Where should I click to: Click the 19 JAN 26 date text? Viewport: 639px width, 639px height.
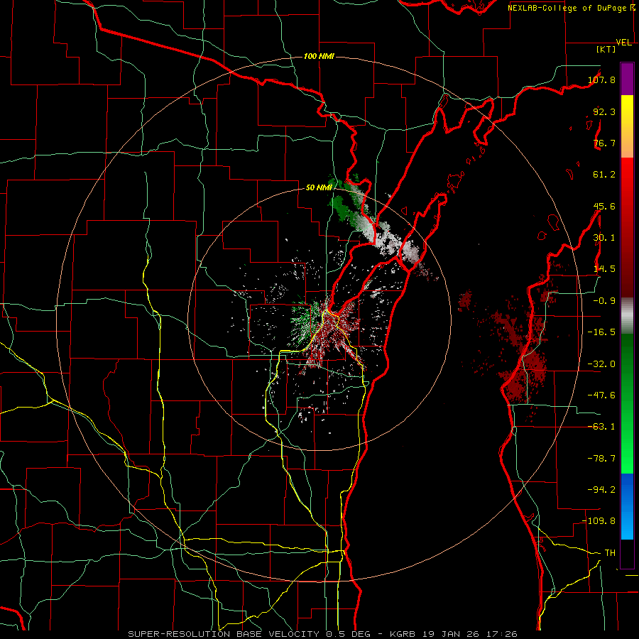tap(450, 634)
